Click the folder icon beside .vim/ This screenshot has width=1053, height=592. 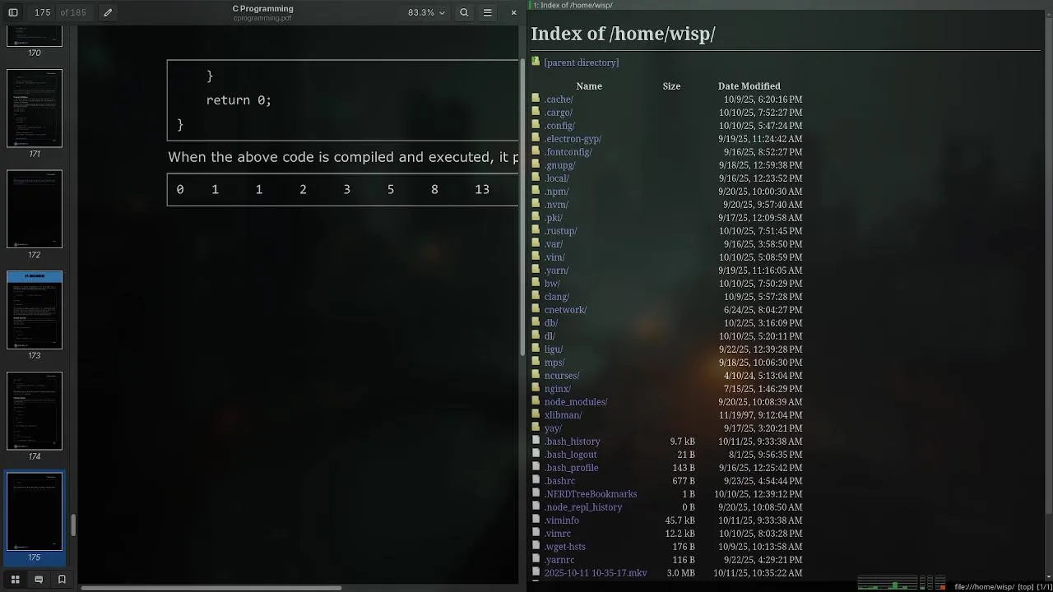(536, 257)
